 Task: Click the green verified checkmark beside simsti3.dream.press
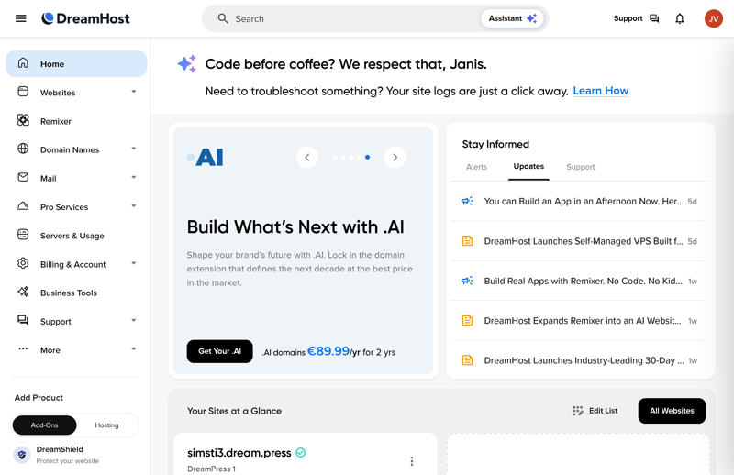click(301, 453)
